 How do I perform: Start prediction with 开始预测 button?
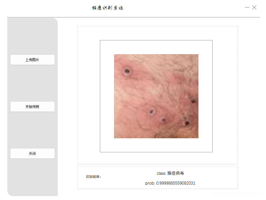32,107
